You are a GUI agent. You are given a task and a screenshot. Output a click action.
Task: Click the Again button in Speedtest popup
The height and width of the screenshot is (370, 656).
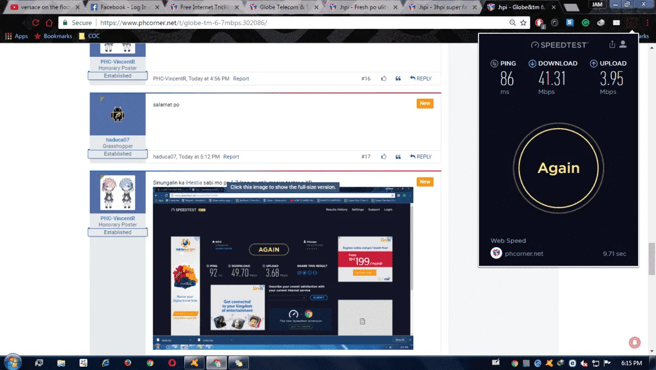coord(558,168)
